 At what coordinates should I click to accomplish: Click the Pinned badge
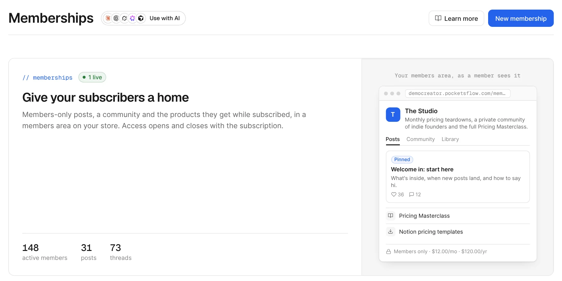click(x=402, y=160)
